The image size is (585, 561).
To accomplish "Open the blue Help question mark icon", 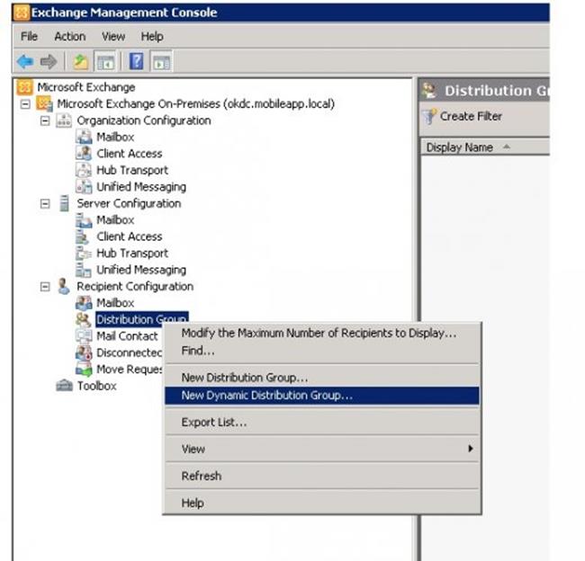I will click(136, 61).
